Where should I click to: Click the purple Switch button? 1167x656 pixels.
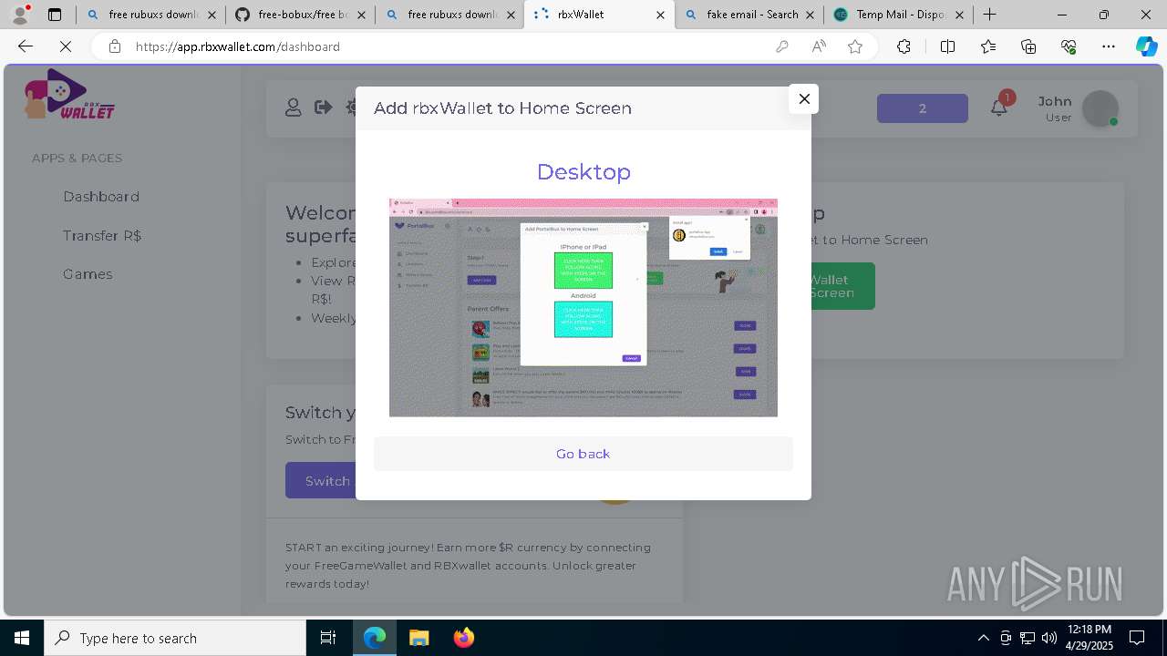tap(321, 481)
